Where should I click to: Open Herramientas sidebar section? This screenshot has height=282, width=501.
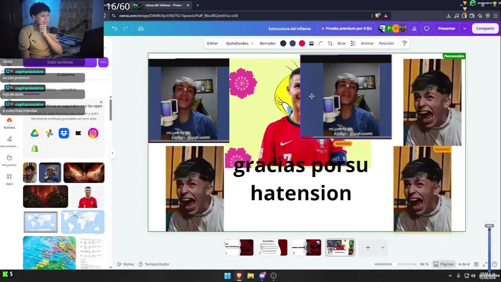pyautogui.click(x=9, y=142)
